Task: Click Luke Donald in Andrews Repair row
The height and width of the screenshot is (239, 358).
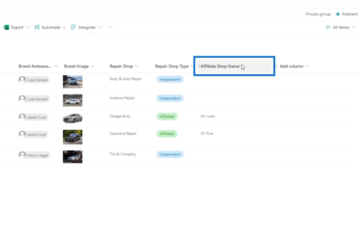Action: pyautogui.click(x=34, y=99)
